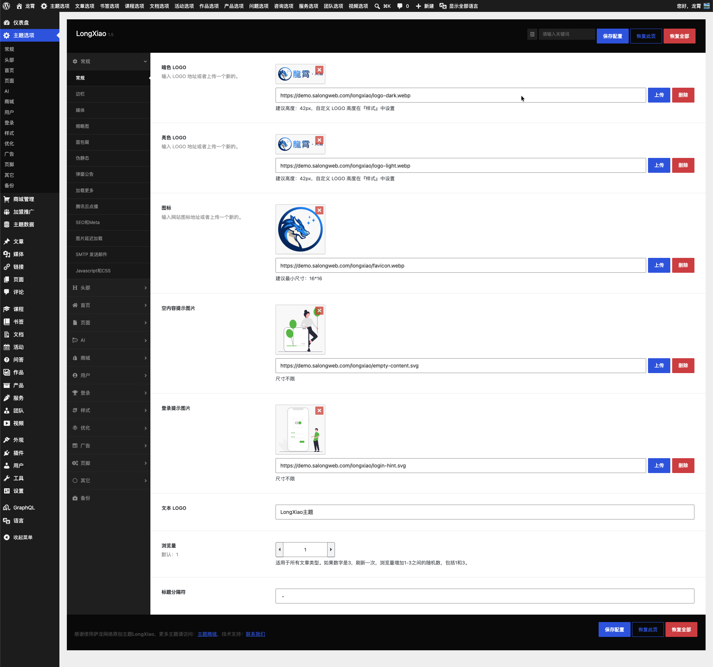Remove the light LOGO image preview
The image size is (713, 667).
(x=319, y=140)
